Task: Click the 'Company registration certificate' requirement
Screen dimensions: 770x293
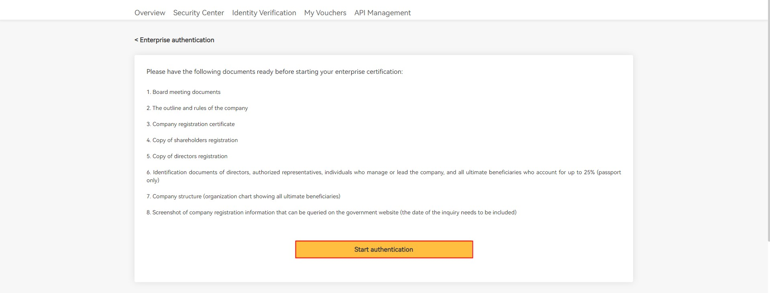Action: pyautogui.click(x=194, y=124)
